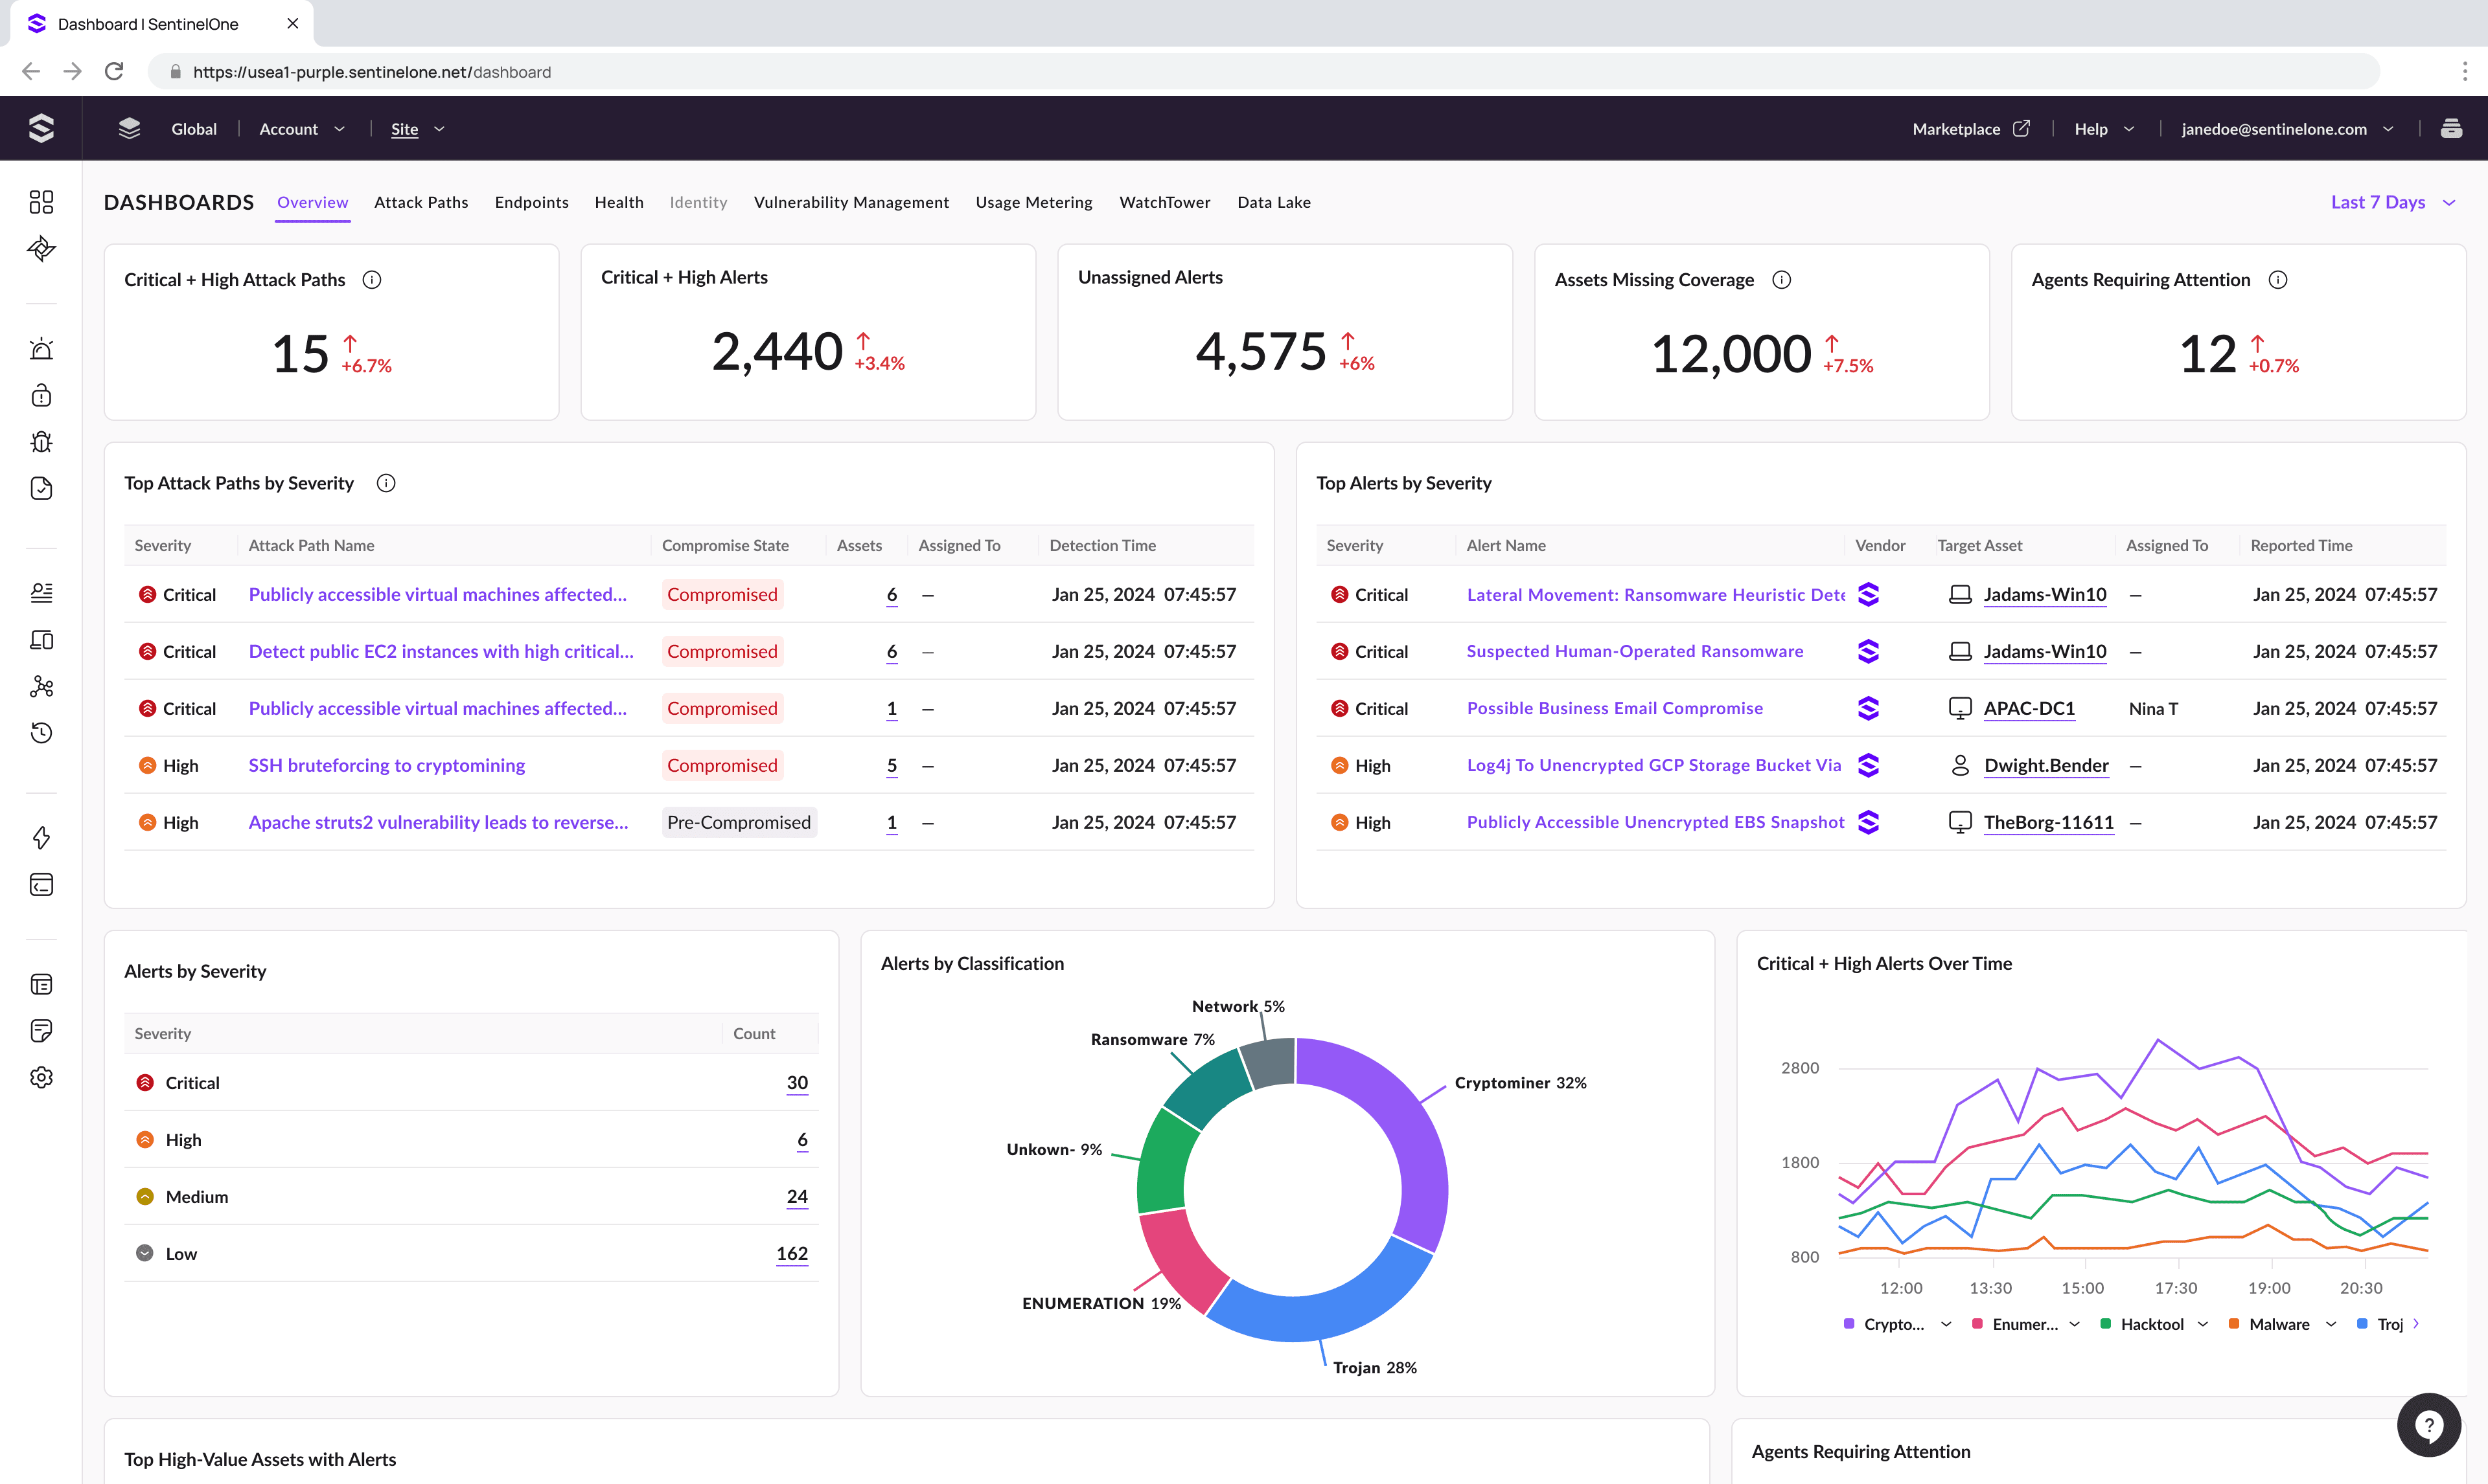Open the network graph icon in sidebar

[x=42, y=686]
